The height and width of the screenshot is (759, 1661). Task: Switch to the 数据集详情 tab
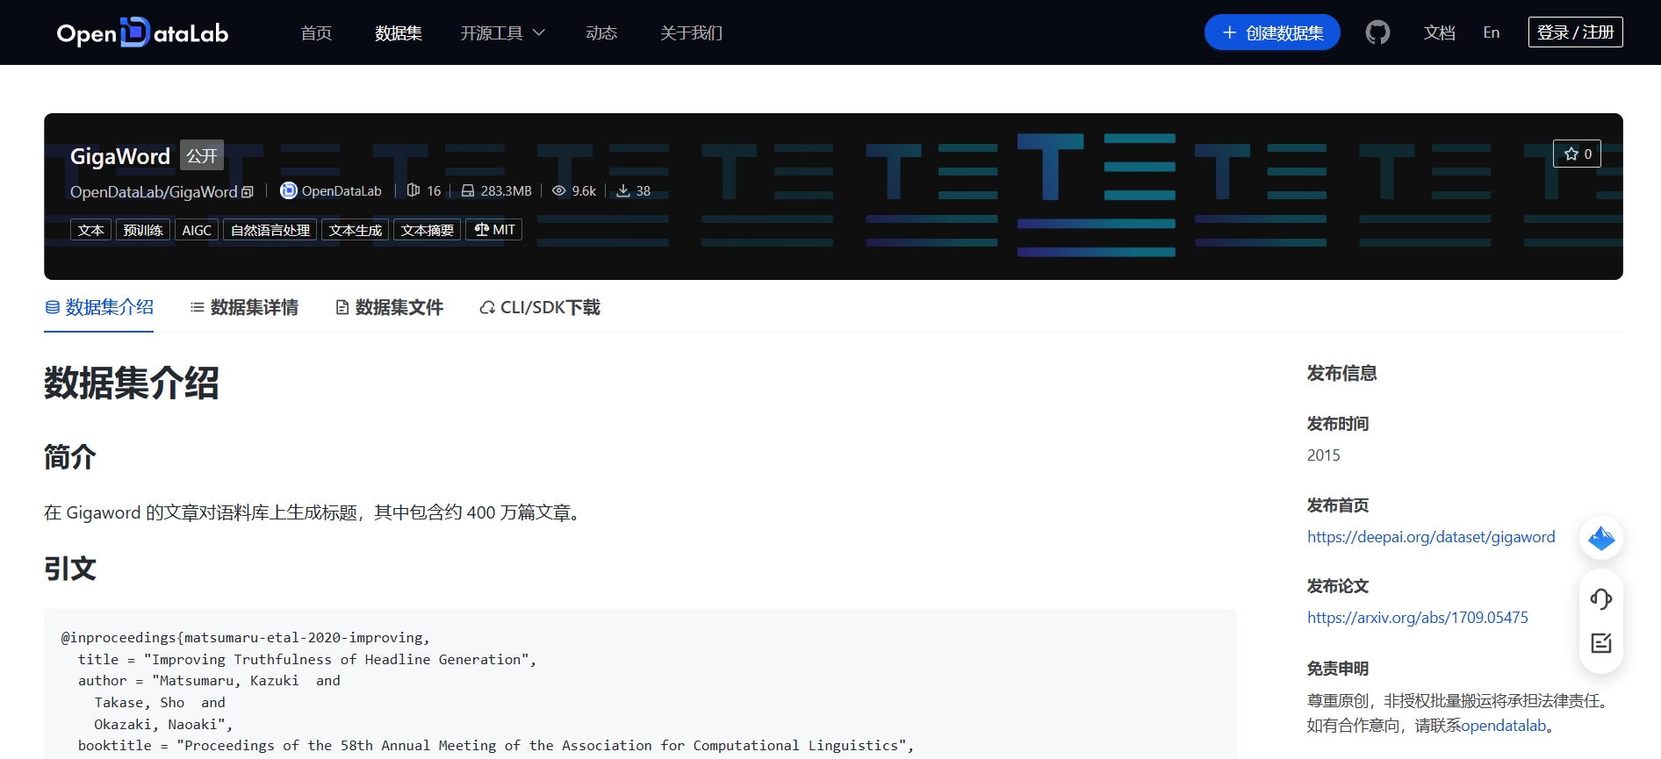[x=244, y=307]
